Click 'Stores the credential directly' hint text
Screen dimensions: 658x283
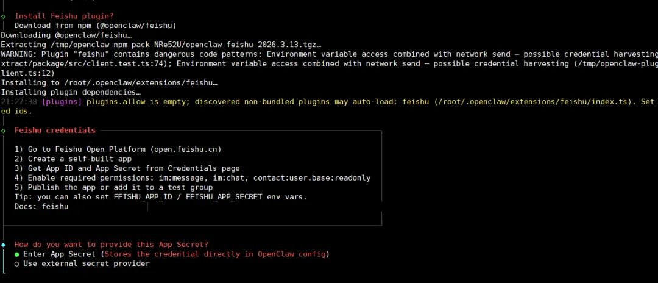(214, 254)
